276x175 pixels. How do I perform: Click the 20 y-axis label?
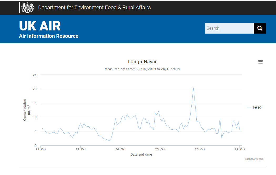click(x=35, y=89)
